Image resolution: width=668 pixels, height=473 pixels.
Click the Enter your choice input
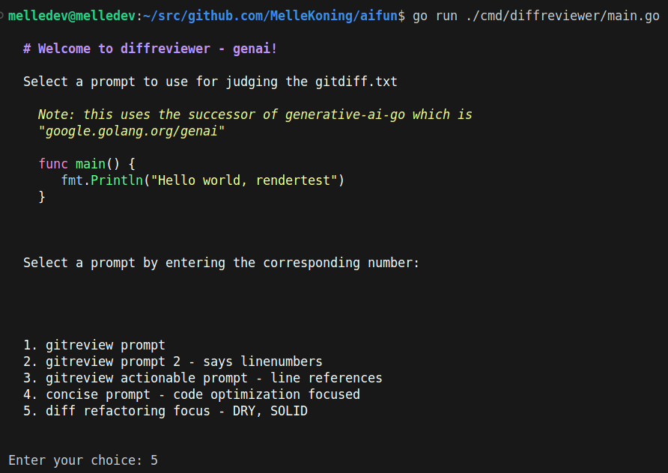[x=83, y=460]
